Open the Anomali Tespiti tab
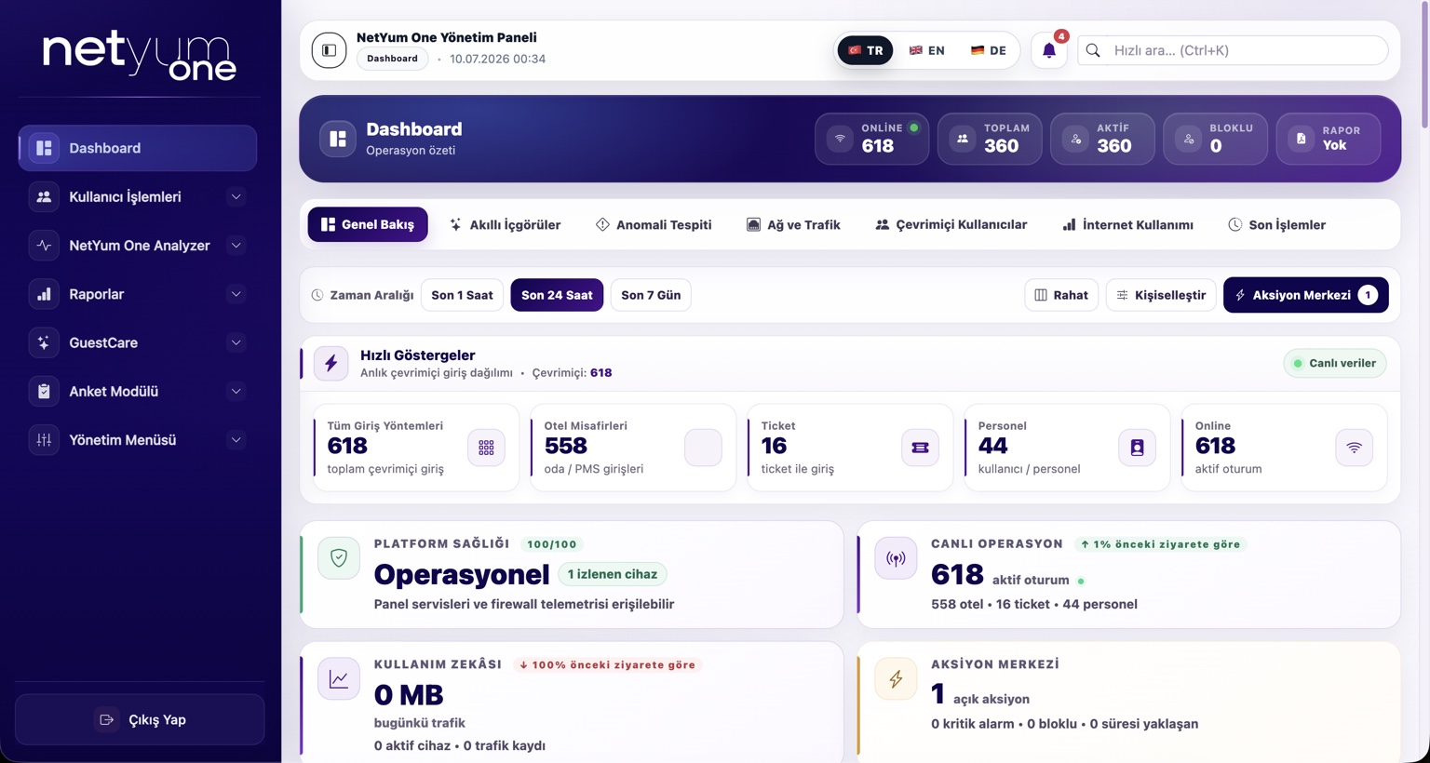The image size is (1430, 763). pyautogui.click(x=654, y=224)
